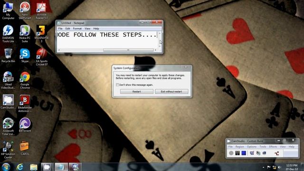
Task: Open MAXPAYNE 3 desktop icon
Action: click(x=42, y=34)
